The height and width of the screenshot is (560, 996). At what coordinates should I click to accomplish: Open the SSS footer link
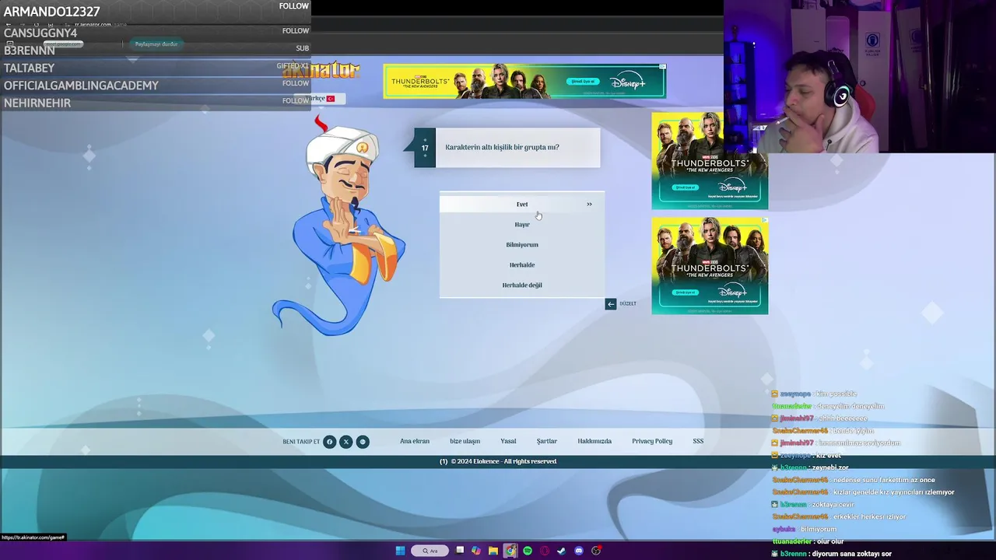[698, 441]
